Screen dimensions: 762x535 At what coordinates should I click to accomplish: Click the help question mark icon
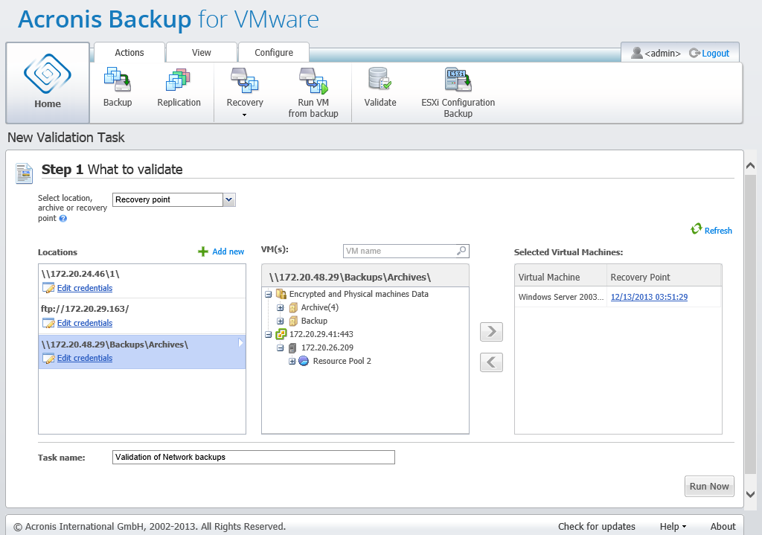[63, 219]
